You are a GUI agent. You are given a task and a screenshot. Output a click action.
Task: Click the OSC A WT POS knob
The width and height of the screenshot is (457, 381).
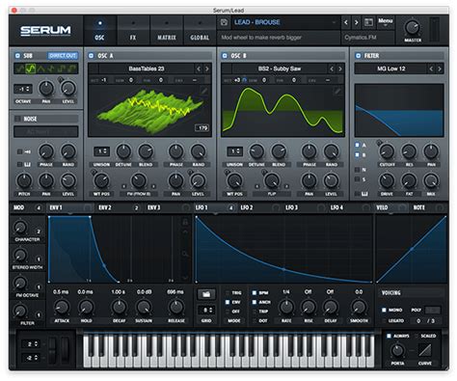(101, 180)
